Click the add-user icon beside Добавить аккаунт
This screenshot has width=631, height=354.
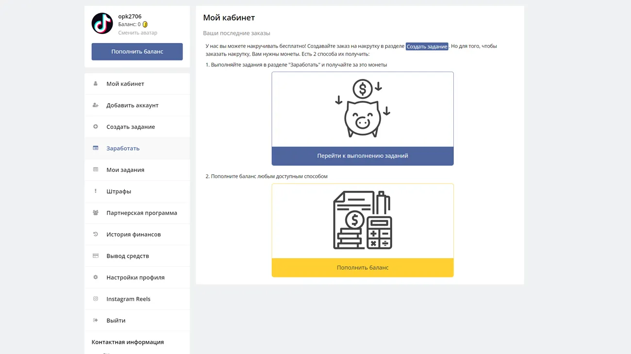click(x=96, y=105)
